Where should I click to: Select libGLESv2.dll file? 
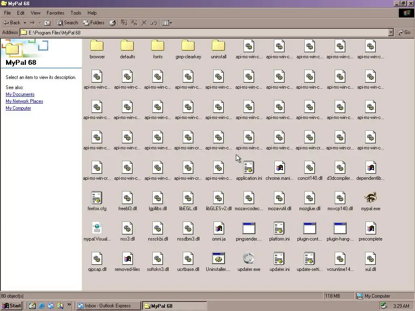pos(218,201)
